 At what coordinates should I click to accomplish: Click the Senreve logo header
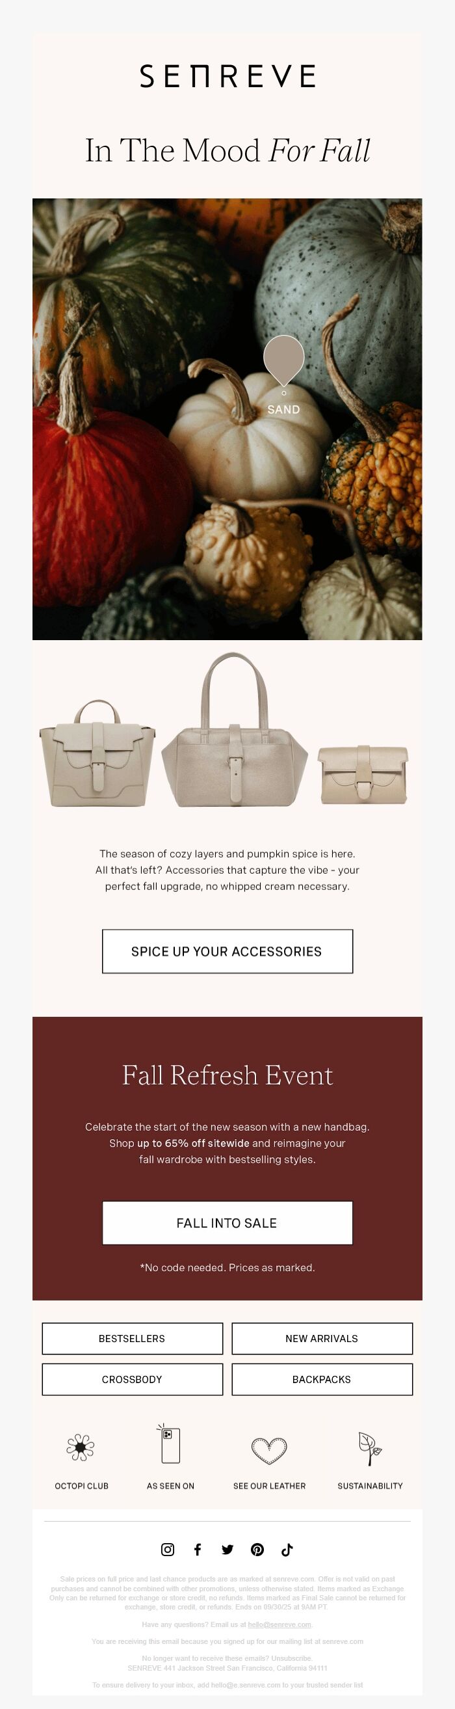coord(227,76)
